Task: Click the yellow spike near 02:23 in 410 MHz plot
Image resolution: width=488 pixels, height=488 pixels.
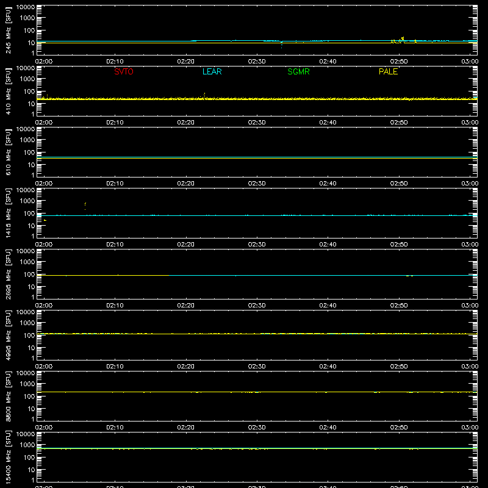Action: 204,95
